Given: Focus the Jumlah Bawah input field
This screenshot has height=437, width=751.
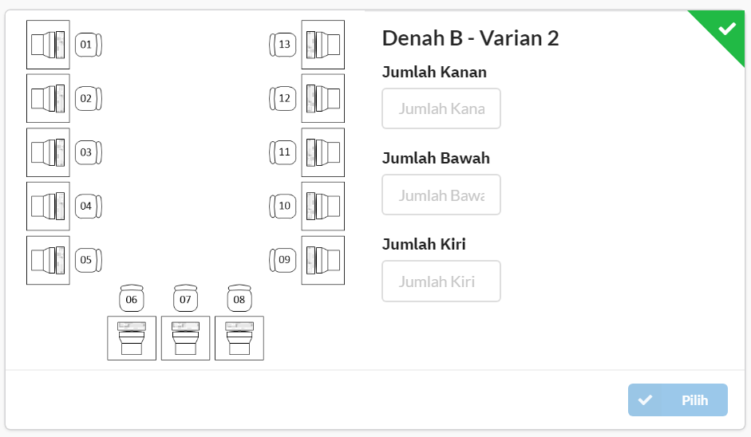Looking at the screenshot, I should coord(441,195).
